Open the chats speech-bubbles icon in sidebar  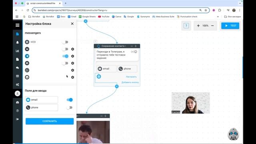coord(18,68)
